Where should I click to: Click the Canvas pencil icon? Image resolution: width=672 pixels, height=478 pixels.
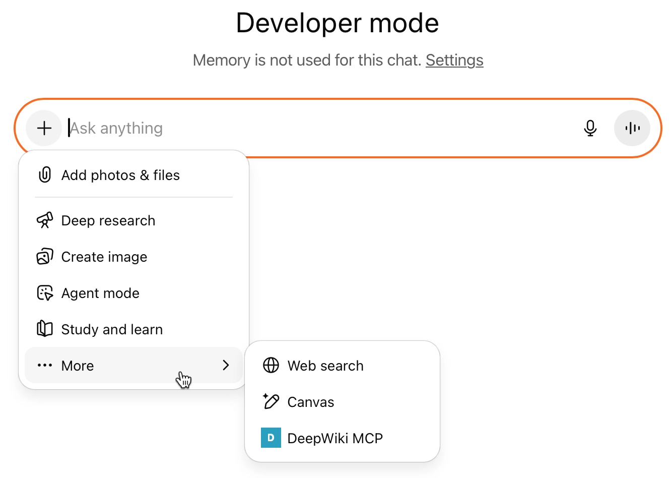pos(271,402)
